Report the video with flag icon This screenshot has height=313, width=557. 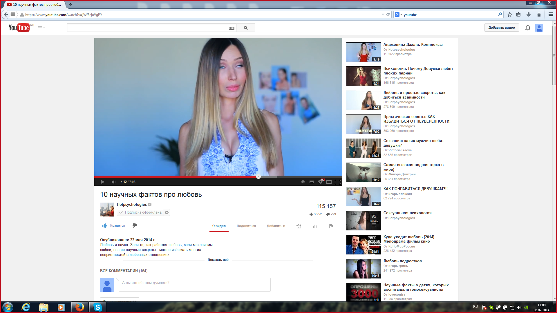click(x=331, y=226)
